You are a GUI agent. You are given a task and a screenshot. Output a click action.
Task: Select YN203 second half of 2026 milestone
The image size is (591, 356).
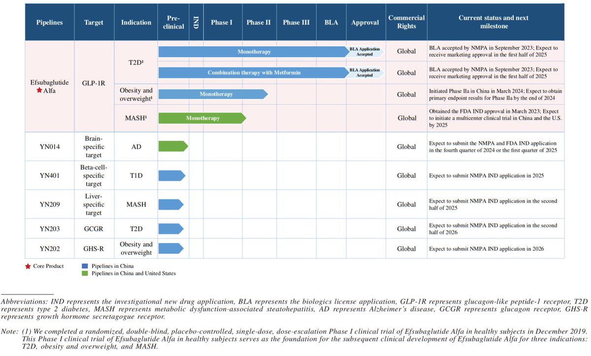coord(493,229)
